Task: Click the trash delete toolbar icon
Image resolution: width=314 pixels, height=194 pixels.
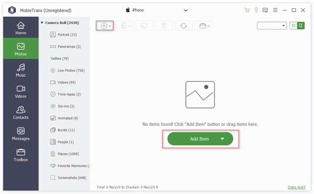Action: (x=164, y=26)
